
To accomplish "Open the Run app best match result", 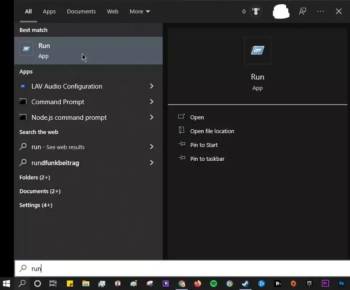I will tap(88, 51).
